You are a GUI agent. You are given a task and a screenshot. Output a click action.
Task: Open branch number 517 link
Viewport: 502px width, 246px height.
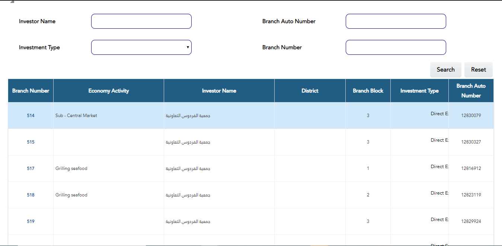click(x=31, y=168)
